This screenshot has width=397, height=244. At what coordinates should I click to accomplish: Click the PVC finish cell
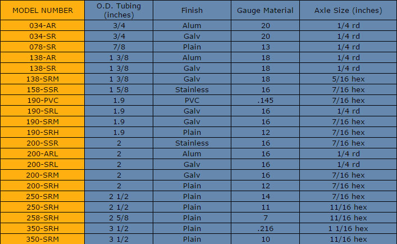click(x=192, y=100)
